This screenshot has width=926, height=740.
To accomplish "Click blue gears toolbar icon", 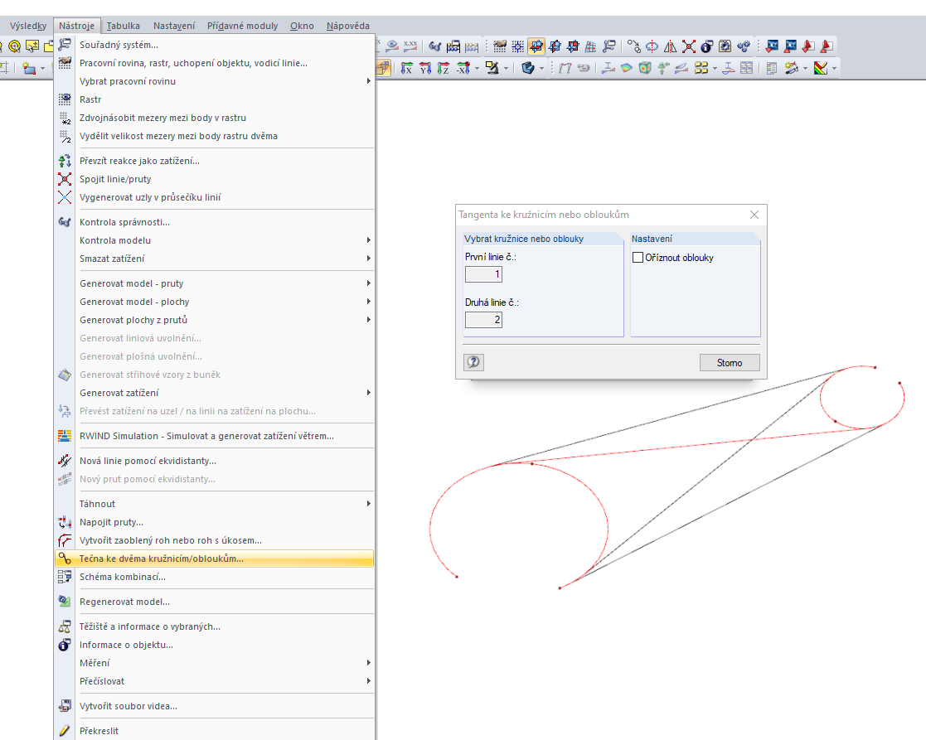I will 744,46.
